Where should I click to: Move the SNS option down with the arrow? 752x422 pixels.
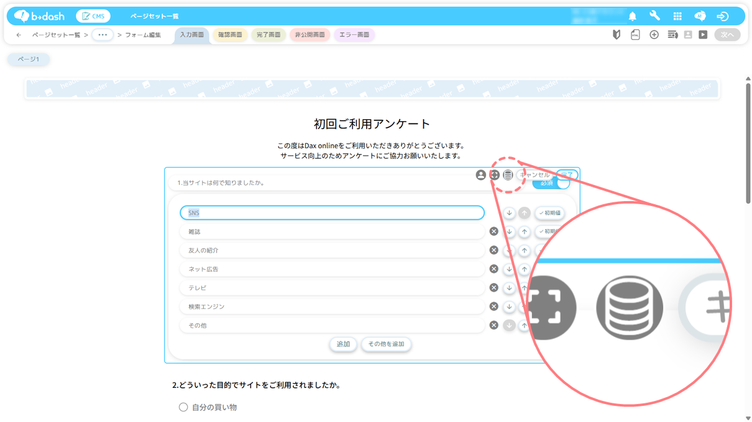509,213
